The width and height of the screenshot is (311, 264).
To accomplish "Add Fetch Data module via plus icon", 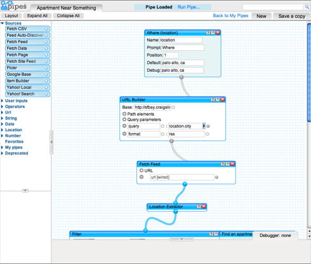I will coord(46,48).
